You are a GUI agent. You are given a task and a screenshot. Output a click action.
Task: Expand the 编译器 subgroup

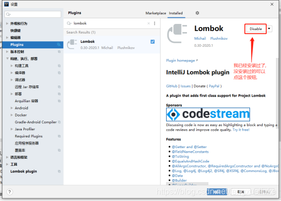pos(12,73)
